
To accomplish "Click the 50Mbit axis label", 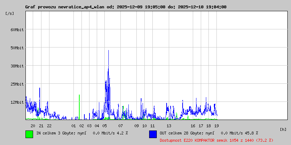I will pyautogui.click(x=17, y=48).
